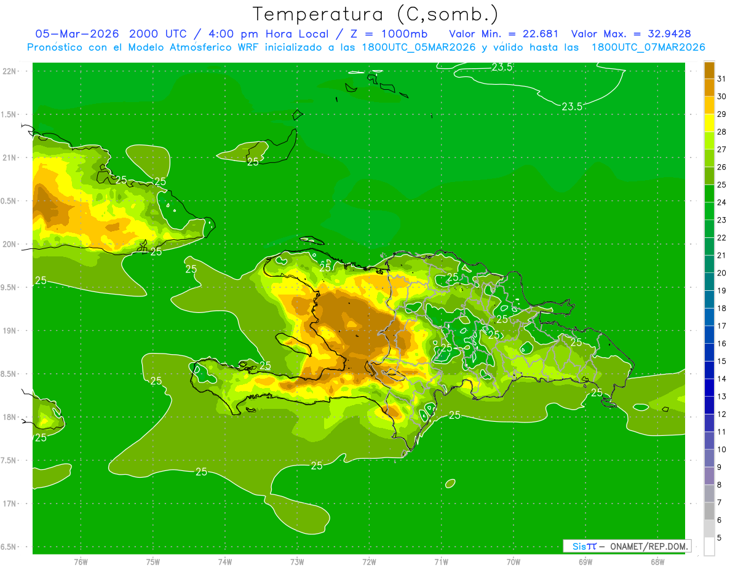
Task: Click the blue legend swatch between 15 and 16
Action: (709, 352)
